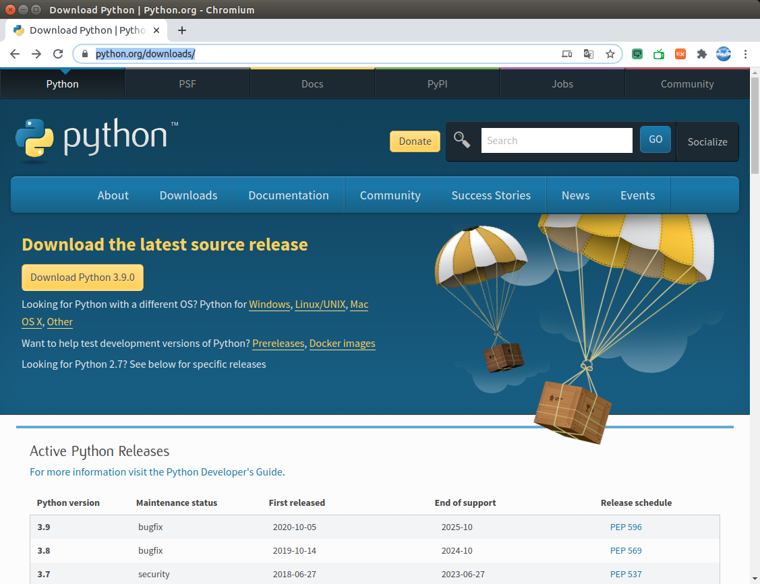The height and width of the screenshot is (584, 760).
Task: Select the Python top tab
Action: pyautogui.click(x=62, y=84)
